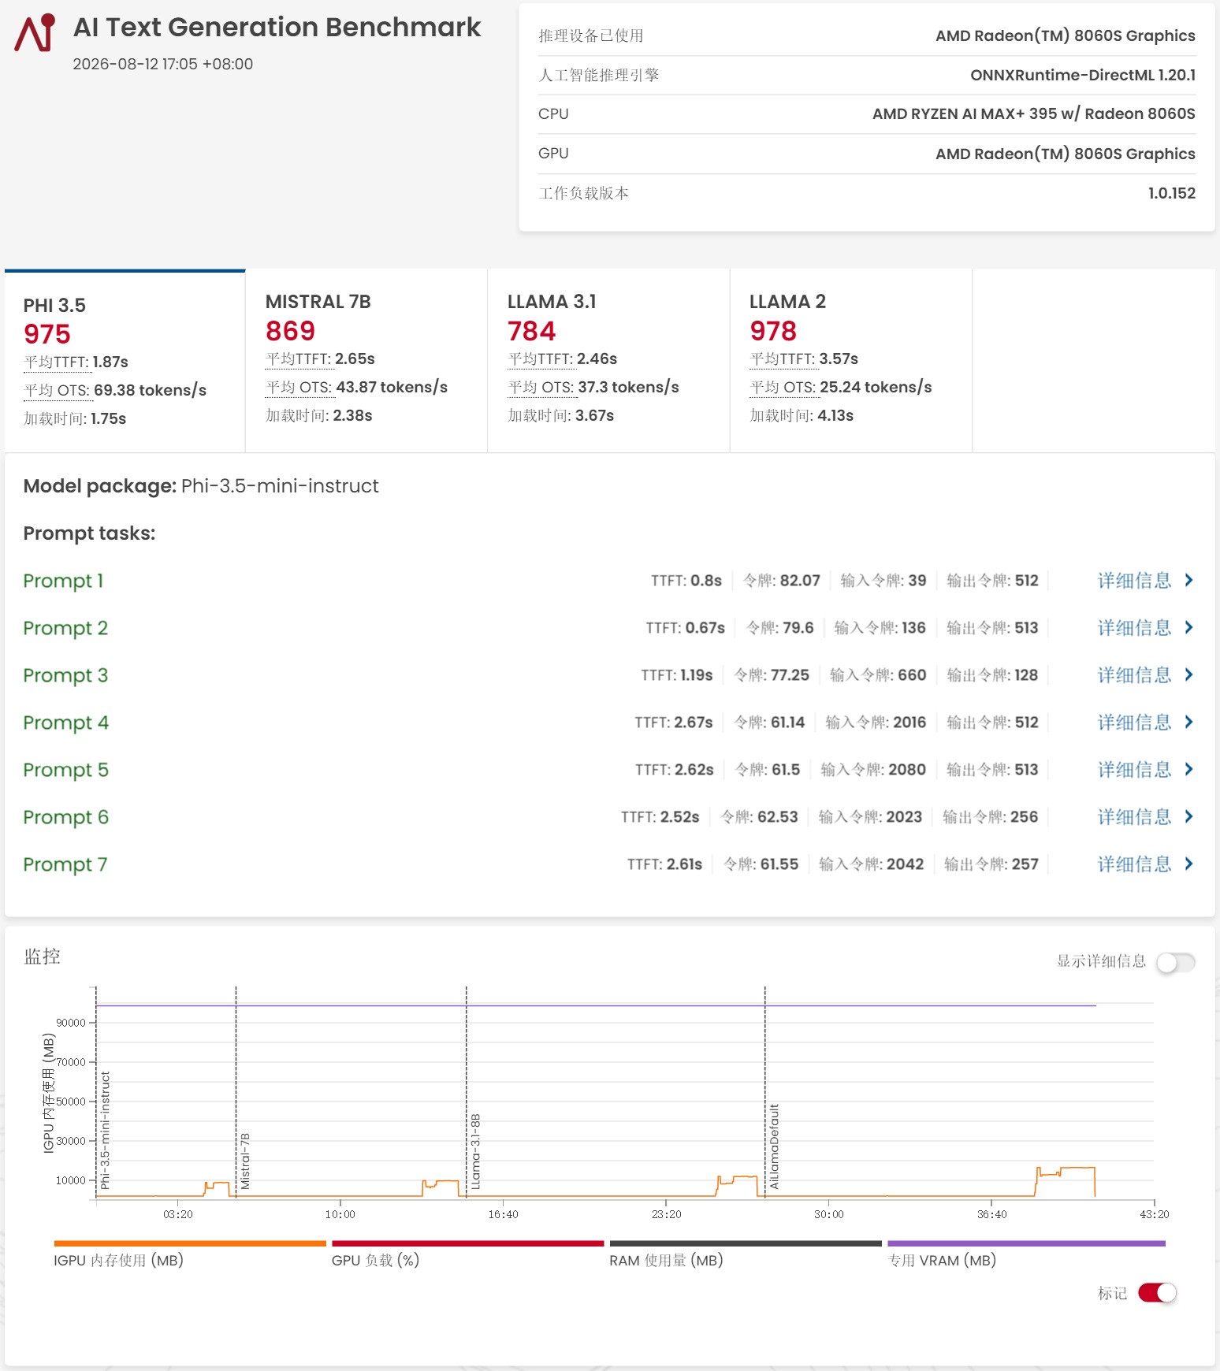Click the PHI 3.5 score 975

[x=47, y=334]
